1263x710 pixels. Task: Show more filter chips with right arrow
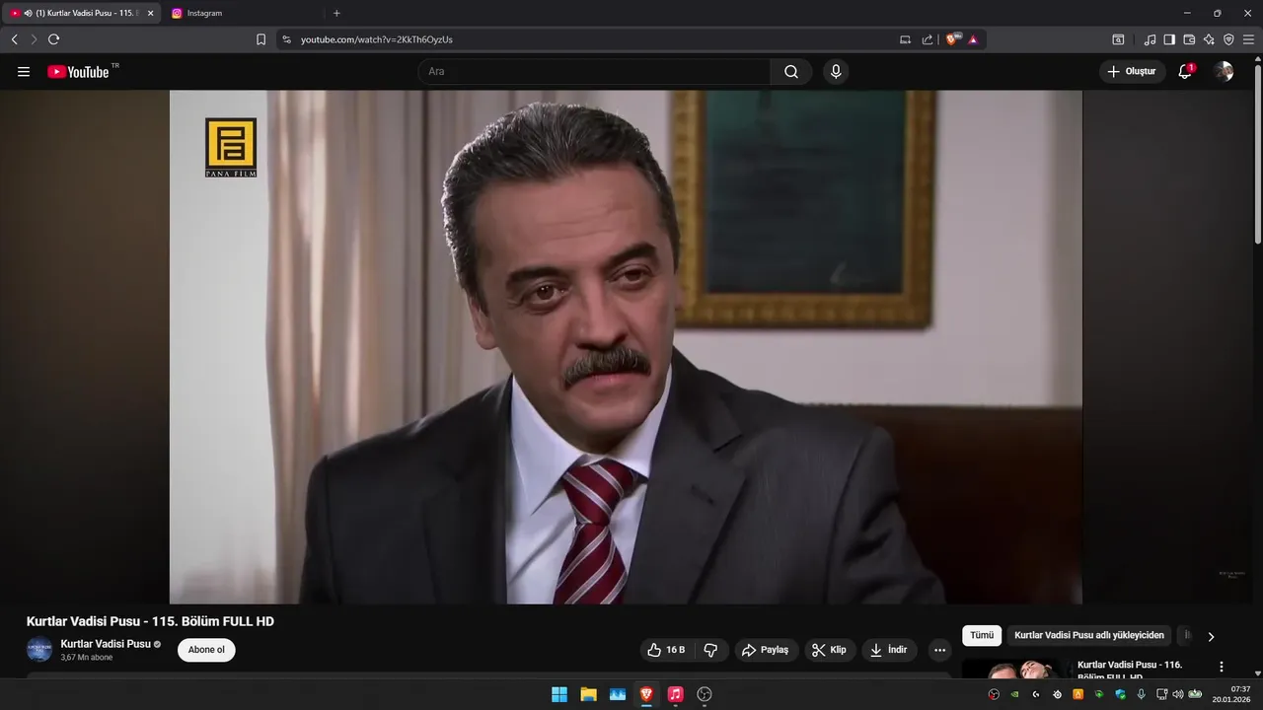[x=1212, y=636]
